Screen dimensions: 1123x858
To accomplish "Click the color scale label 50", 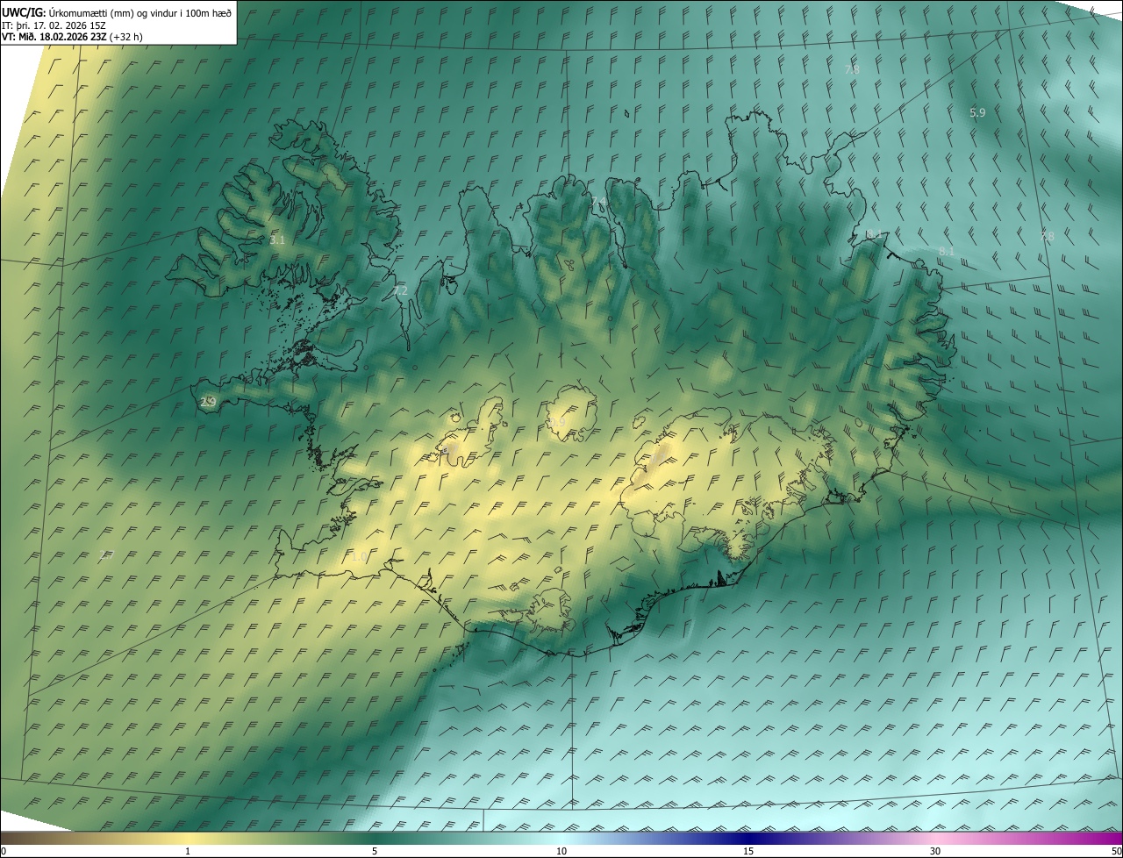I will point(1116,851).
